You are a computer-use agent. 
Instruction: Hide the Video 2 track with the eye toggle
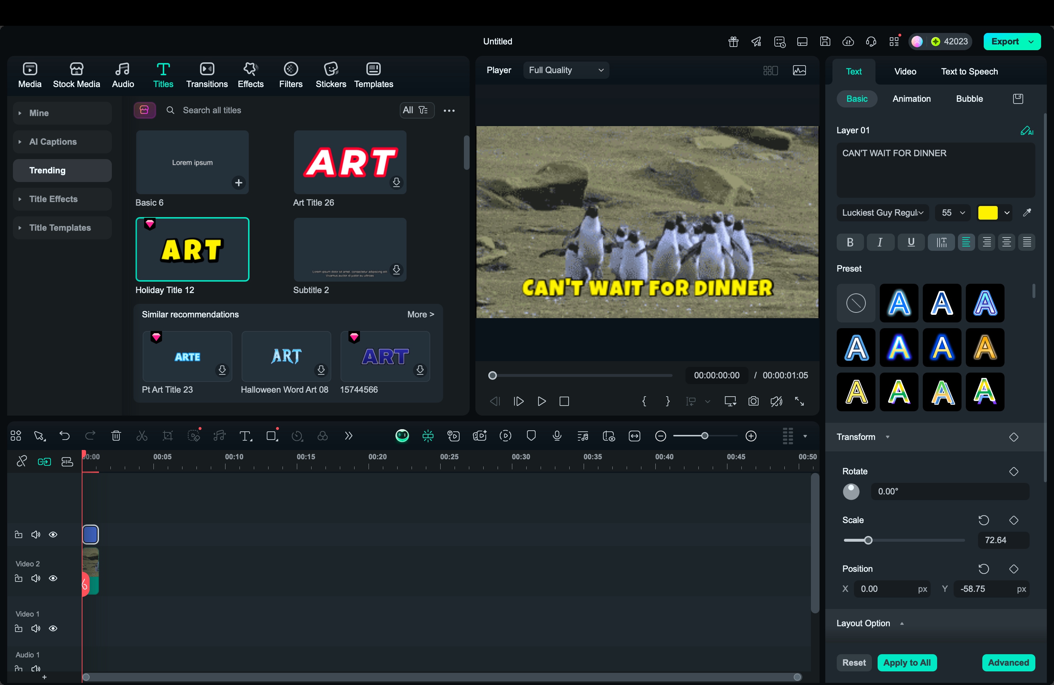pyautogui.click(x=53, y=578)
